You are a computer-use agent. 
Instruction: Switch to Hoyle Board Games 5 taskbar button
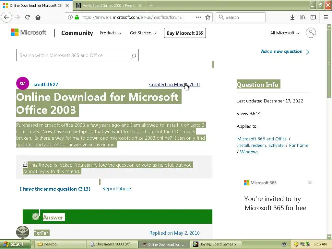click(216, 244)
